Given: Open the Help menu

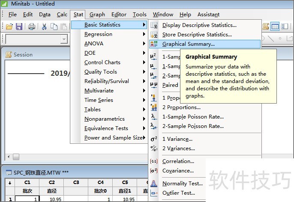Looking at the screenshot, I should tap(185, 15).
